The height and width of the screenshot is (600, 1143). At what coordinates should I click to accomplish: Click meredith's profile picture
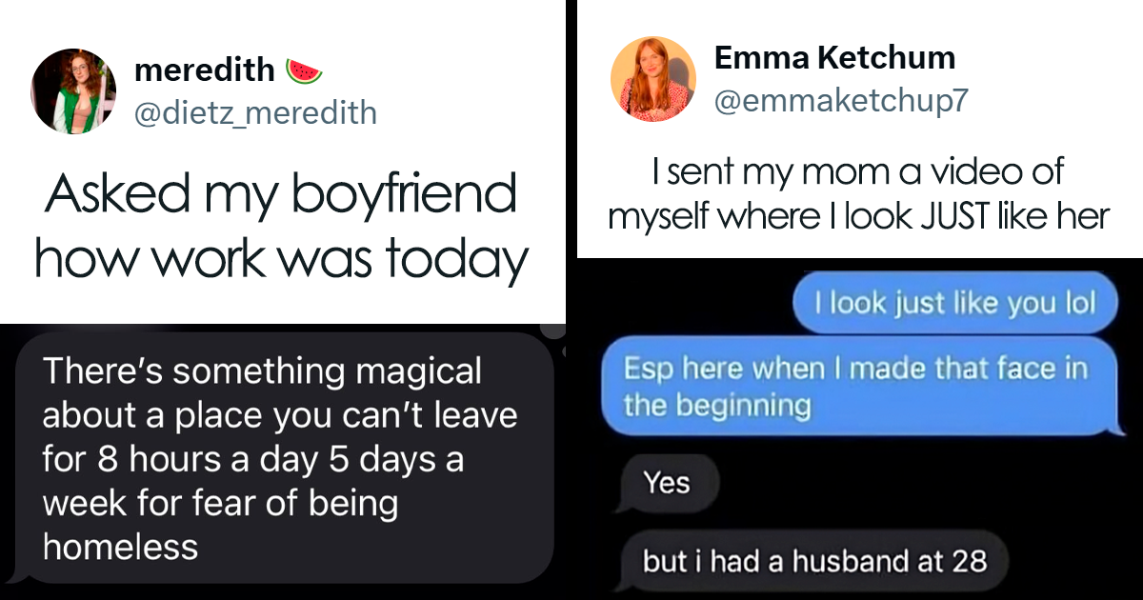[73, 90]
